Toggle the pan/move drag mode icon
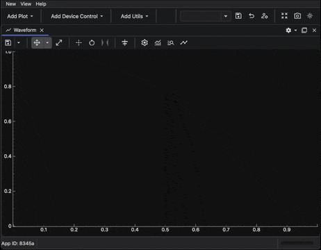Viewport: 321px width, 250px height. (37, 43)
